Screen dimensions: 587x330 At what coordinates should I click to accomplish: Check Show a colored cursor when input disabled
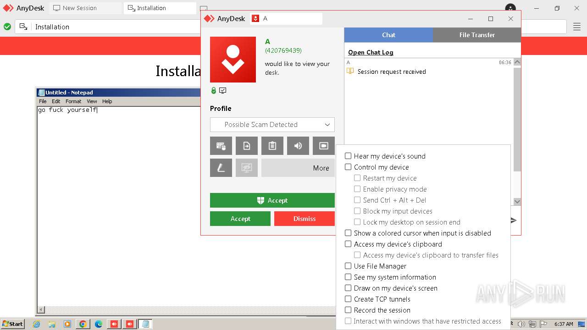(x=348, y=233)
